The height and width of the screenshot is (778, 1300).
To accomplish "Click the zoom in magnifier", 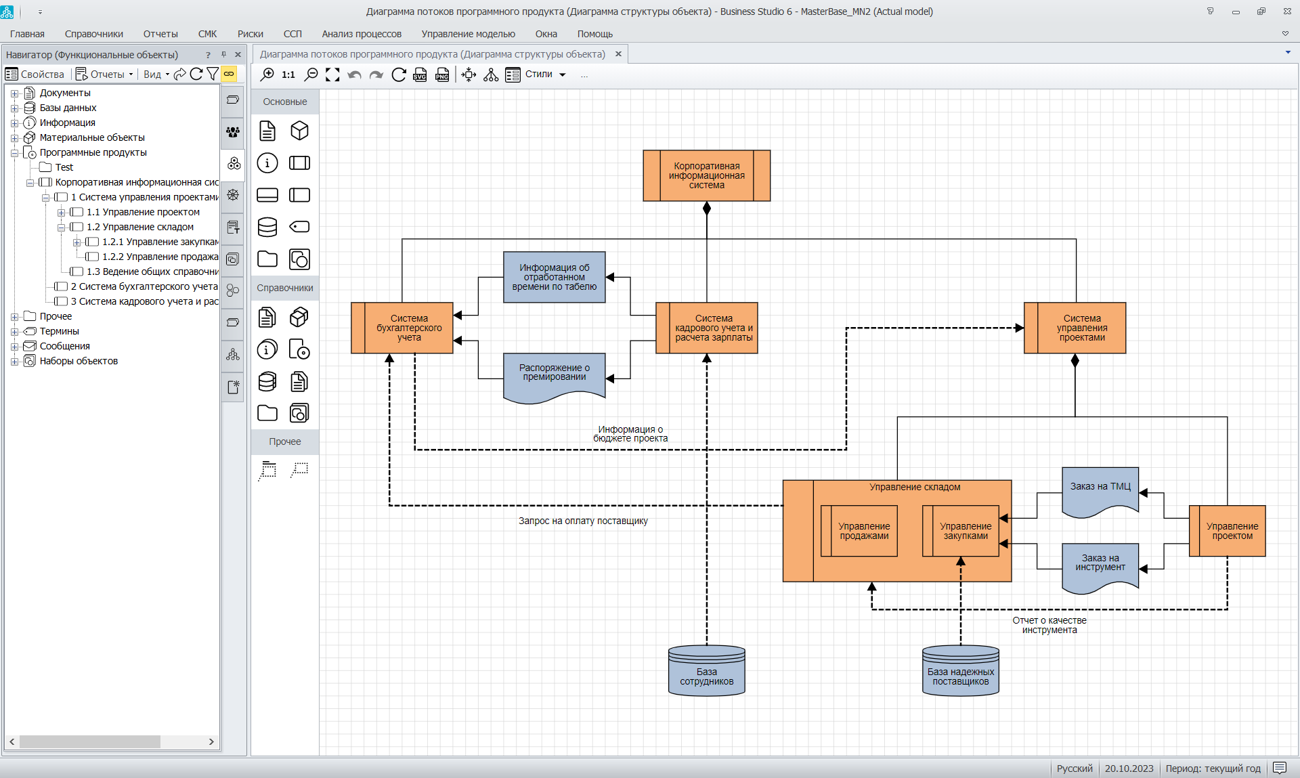I will (x=267, y=75).
